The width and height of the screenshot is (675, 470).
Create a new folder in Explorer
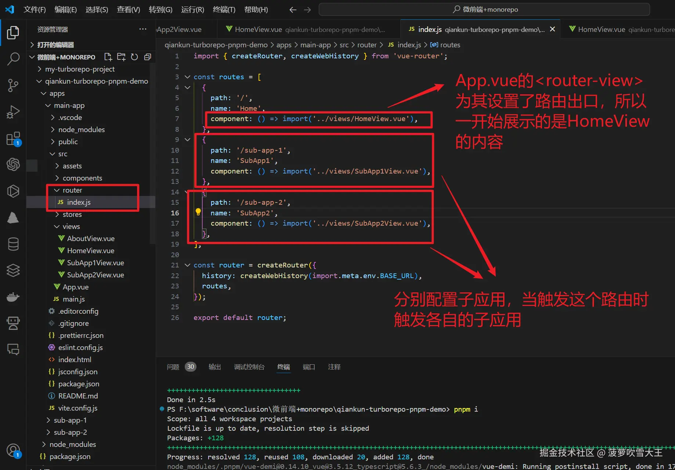click(121, 57)
